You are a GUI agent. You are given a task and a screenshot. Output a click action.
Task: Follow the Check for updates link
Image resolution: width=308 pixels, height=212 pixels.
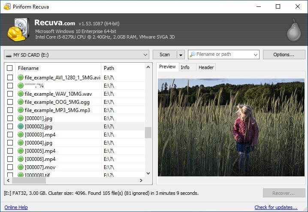point(276,207)
